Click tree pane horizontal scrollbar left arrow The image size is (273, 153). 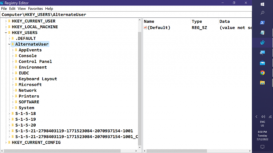pyautogui.click(x=2, y=151)
